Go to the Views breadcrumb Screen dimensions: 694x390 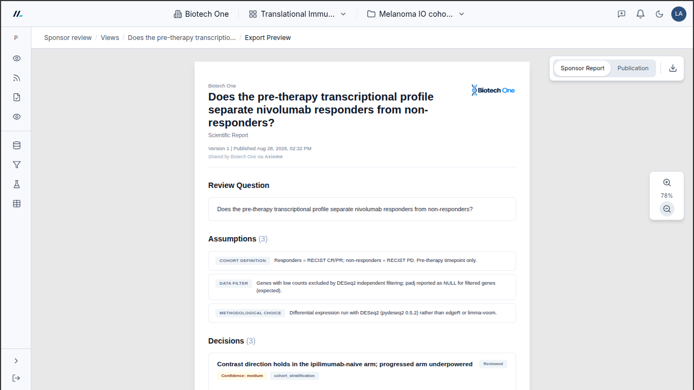click(110, 38)
